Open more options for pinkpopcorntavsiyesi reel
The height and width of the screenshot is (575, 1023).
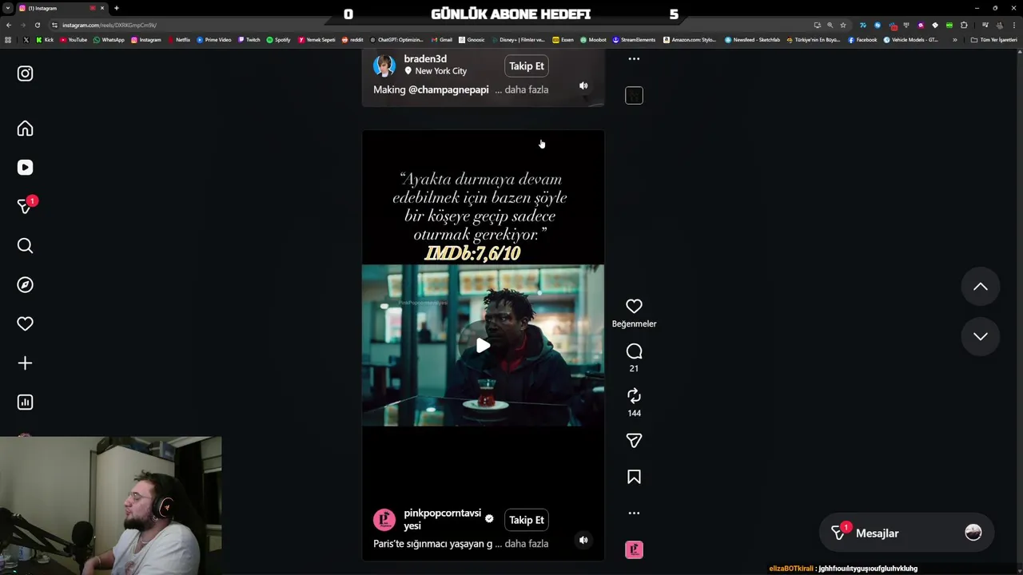point(634,514)
